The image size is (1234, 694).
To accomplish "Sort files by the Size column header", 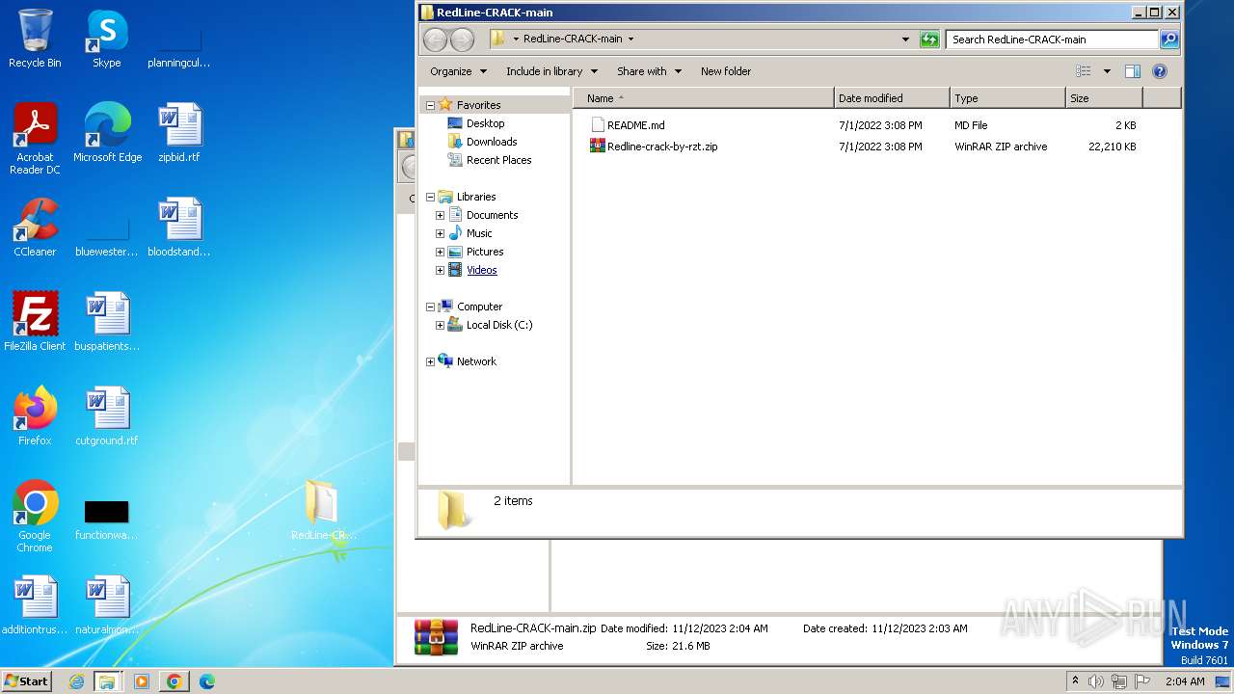I will pyautogui.click(x=1104, y=98).
